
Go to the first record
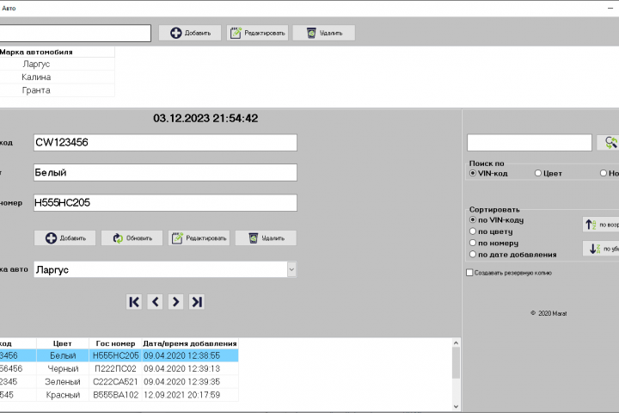134,302
